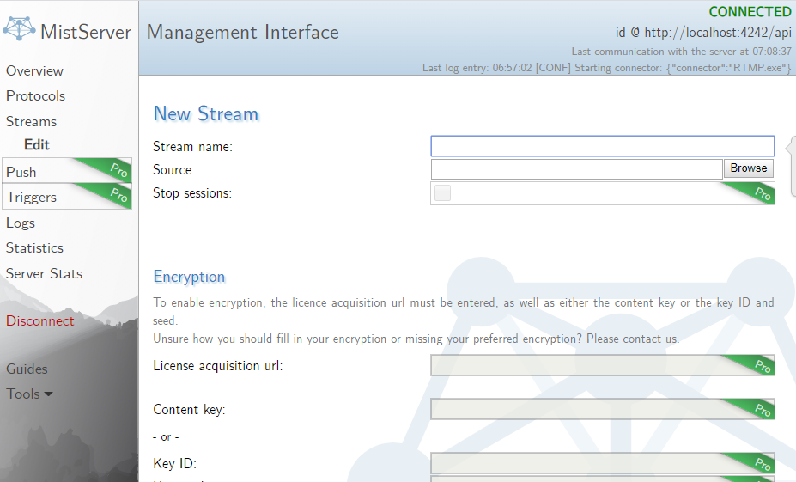Click the CONNECTED status text
This screenshot has width=796, height=482.
pyautogui.click(x=750, y=12)
